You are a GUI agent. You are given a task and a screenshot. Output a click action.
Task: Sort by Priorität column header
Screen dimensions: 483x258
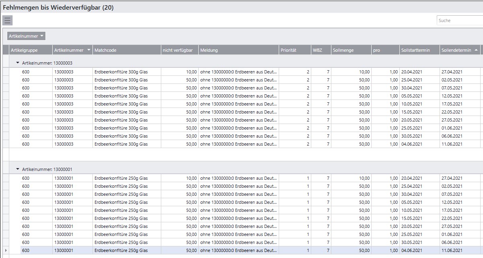[x=288, y=50]
